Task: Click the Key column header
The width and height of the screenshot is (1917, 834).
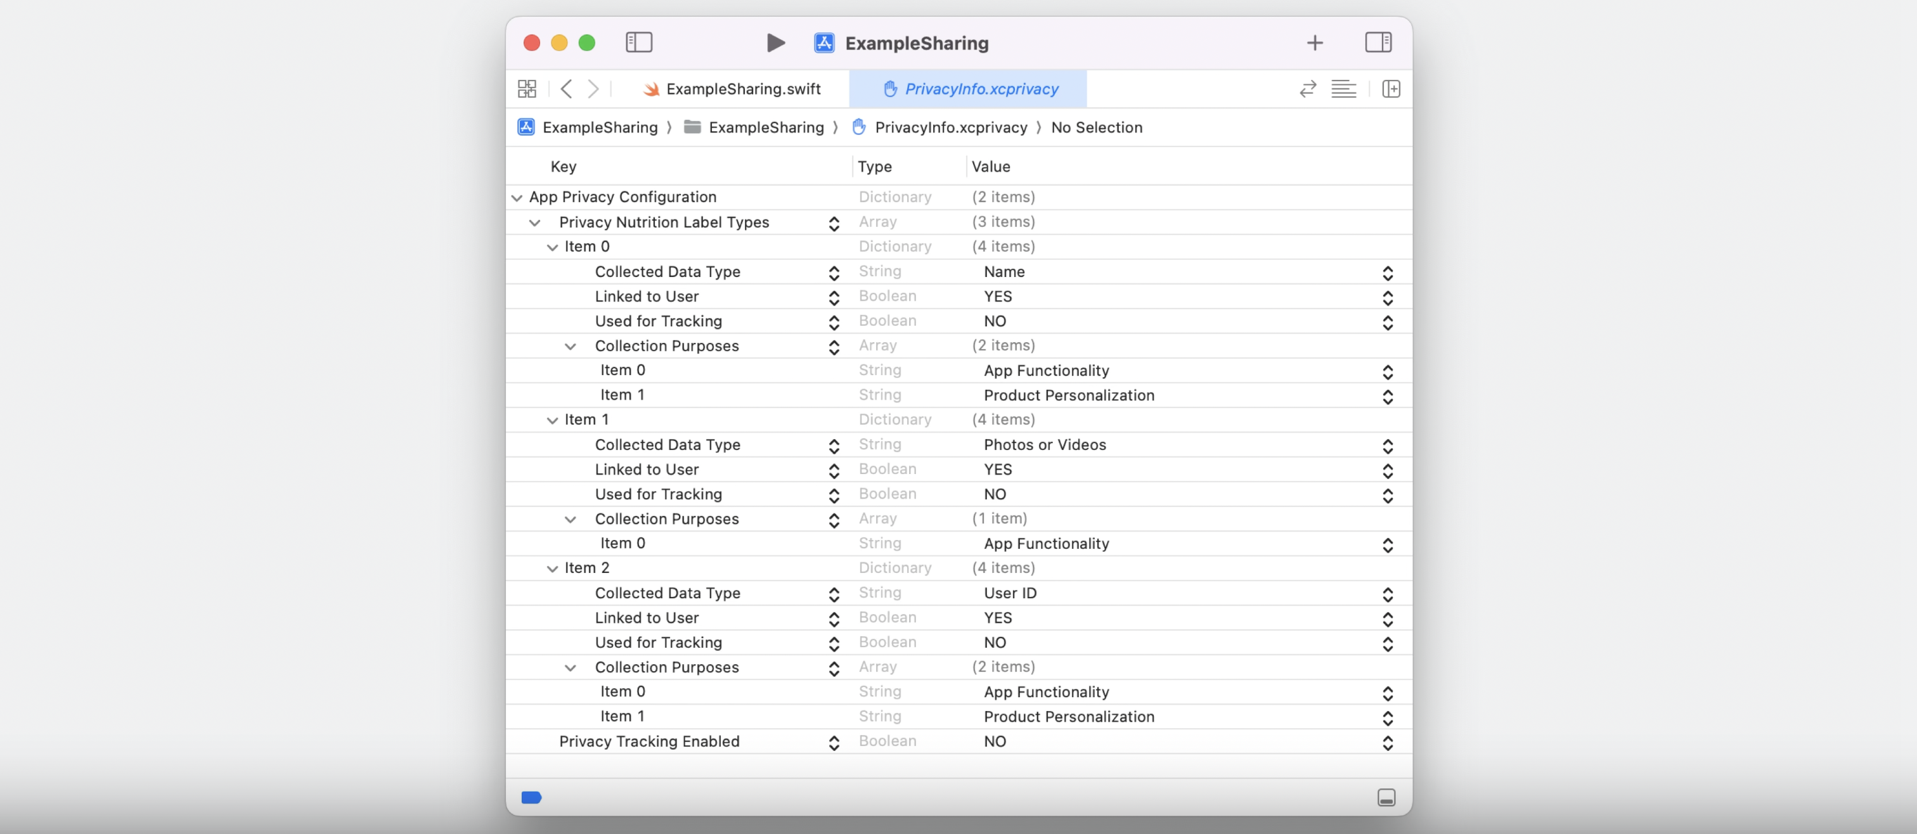Action: 564,167
